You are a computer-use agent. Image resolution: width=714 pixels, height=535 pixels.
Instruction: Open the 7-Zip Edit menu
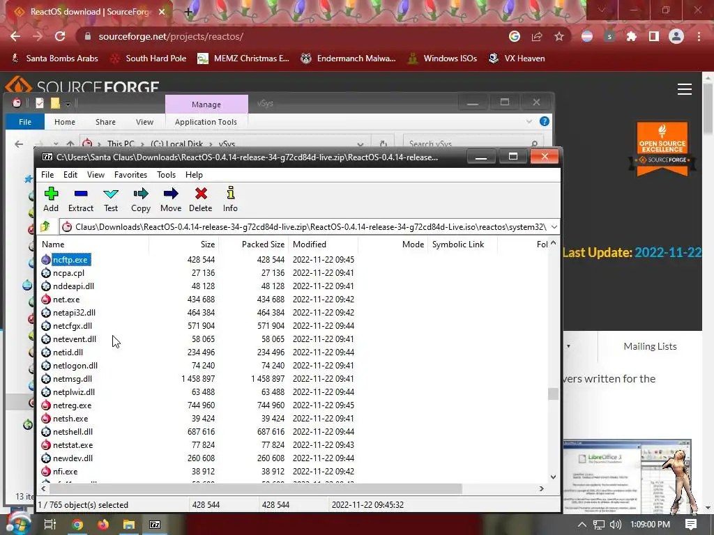click(70, 175)
